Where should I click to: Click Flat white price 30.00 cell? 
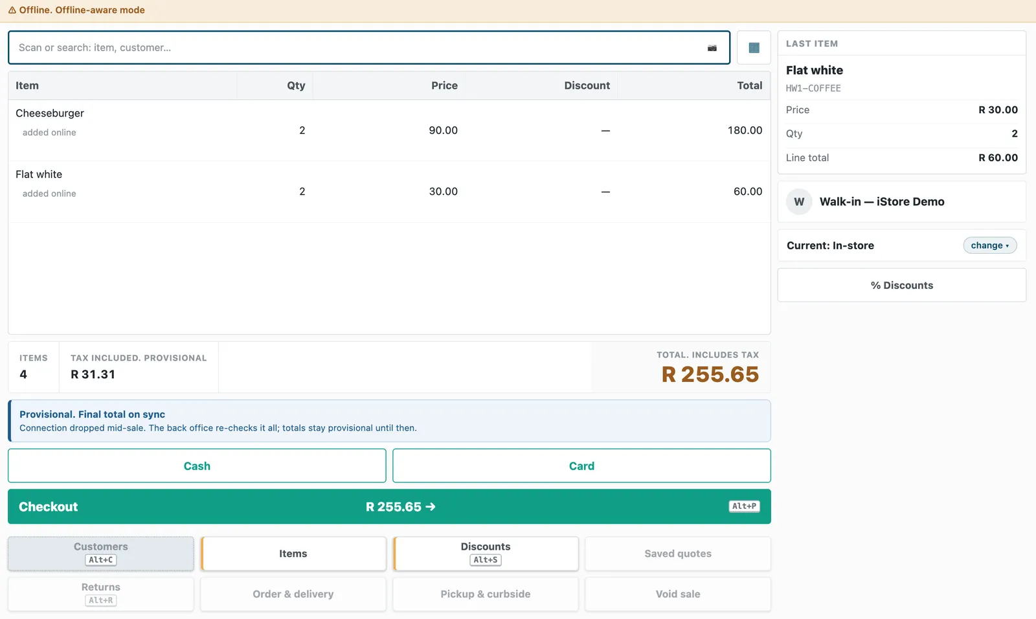(x=443, y=192)
